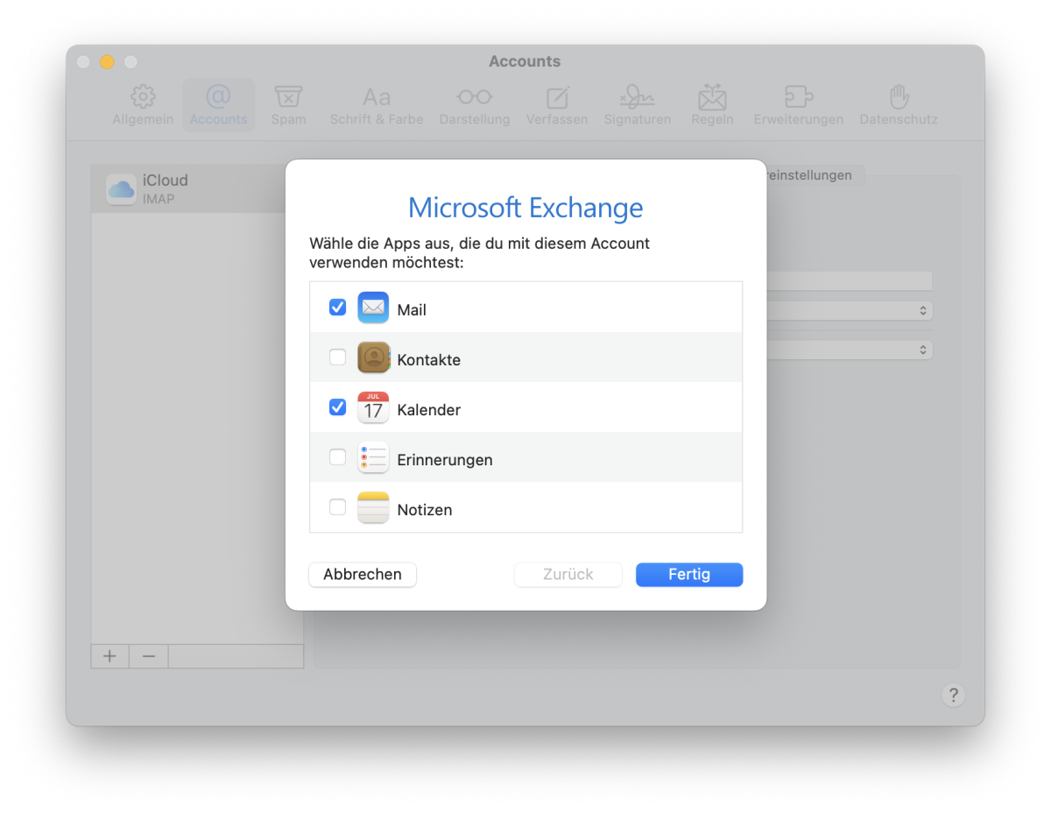The height and width of the screenshot is (814, 1051).
Task: Open the lower dropdown behind the dialog
Action: pyautogui.click(x=850, y=350)
